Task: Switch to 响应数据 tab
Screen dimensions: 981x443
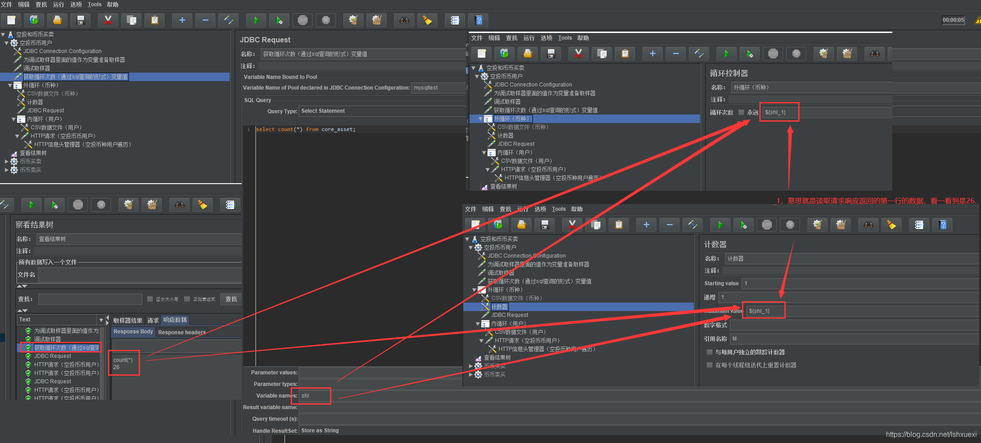Action: pyautogui.click(x=175, y=320)
